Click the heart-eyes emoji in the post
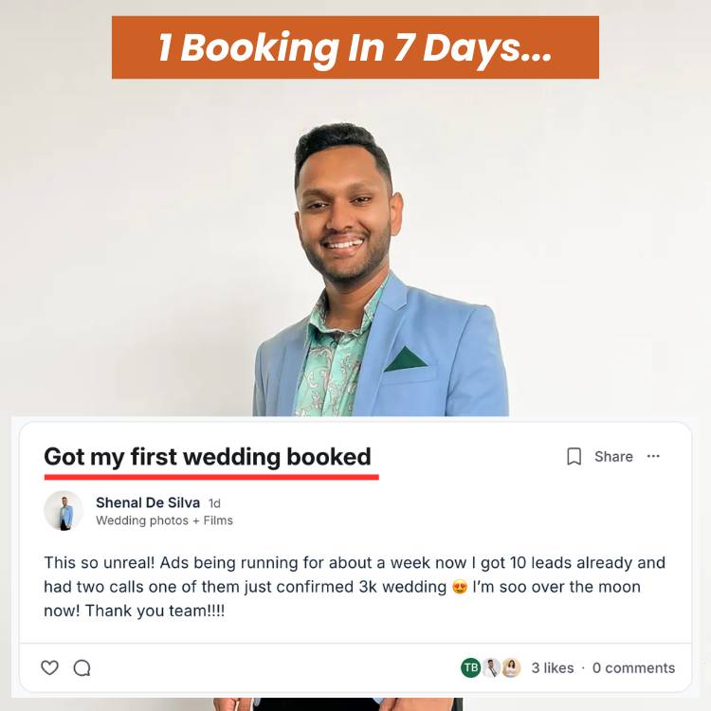This screenshot has width=711, height=711. click(460, 587)
